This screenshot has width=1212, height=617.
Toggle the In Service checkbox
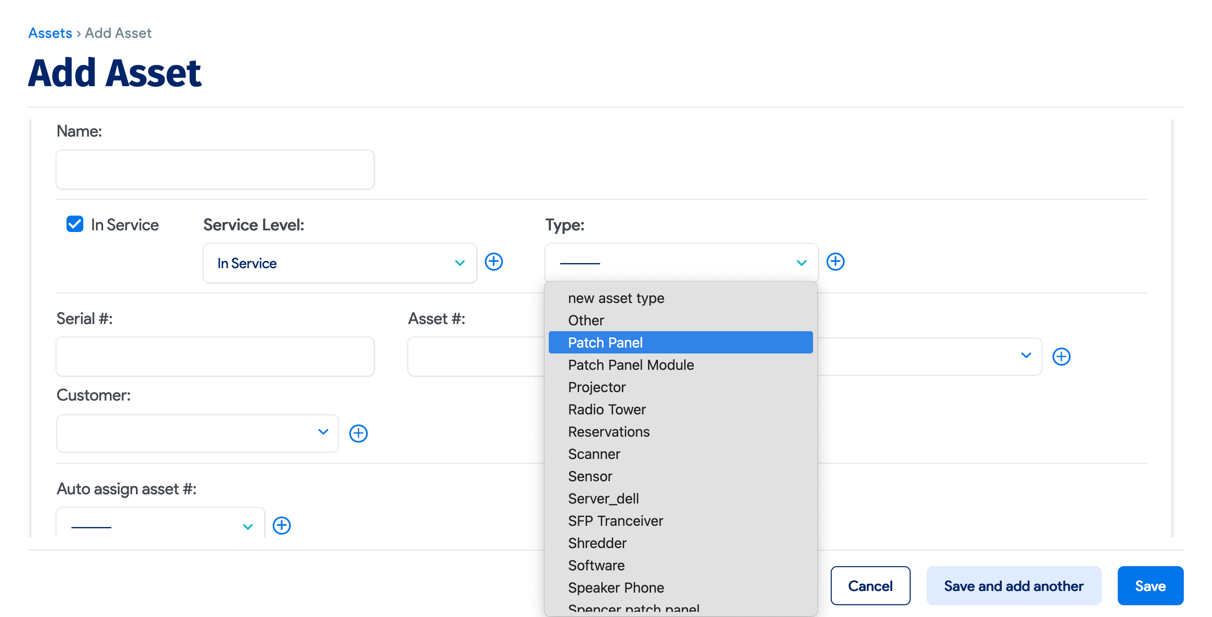[x=75, y=224]
